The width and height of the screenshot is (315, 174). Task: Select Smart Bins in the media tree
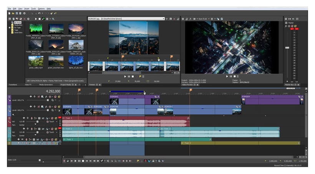point(18,33)
